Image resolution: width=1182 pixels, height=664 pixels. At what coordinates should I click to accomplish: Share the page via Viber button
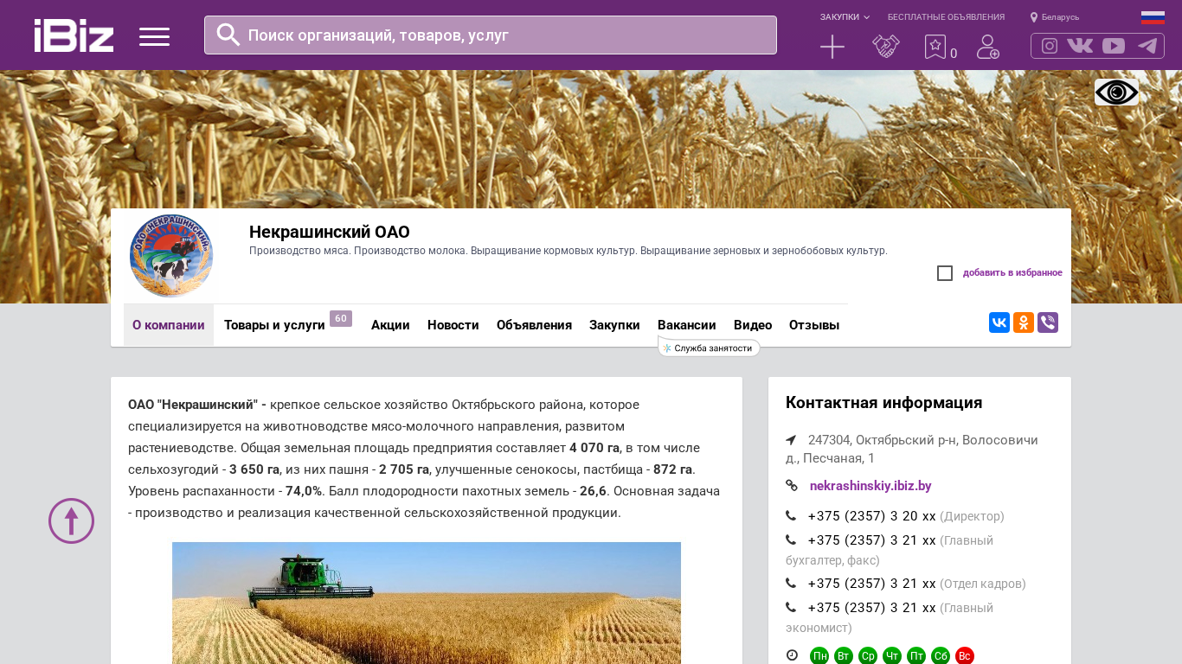pyautogui.click(x=1048, y=322)
